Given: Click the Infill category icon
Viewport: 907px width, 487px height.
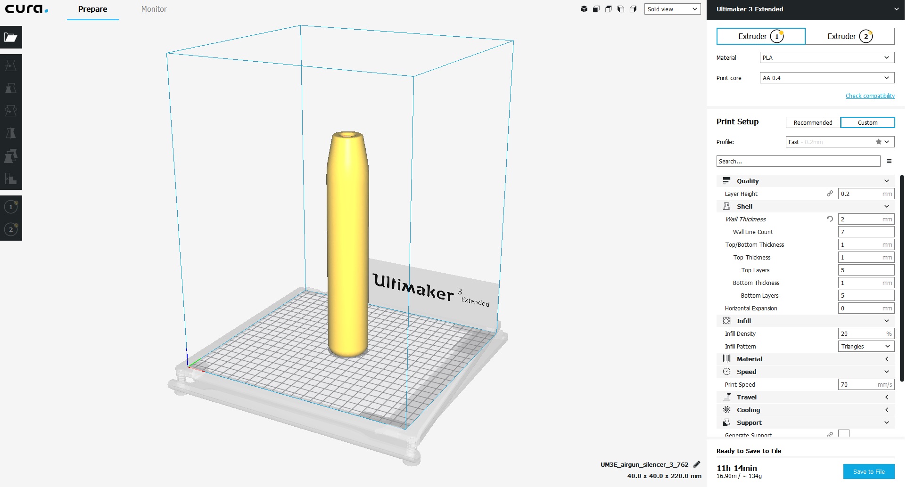Looking at the screenshot, I should (726, 321).
